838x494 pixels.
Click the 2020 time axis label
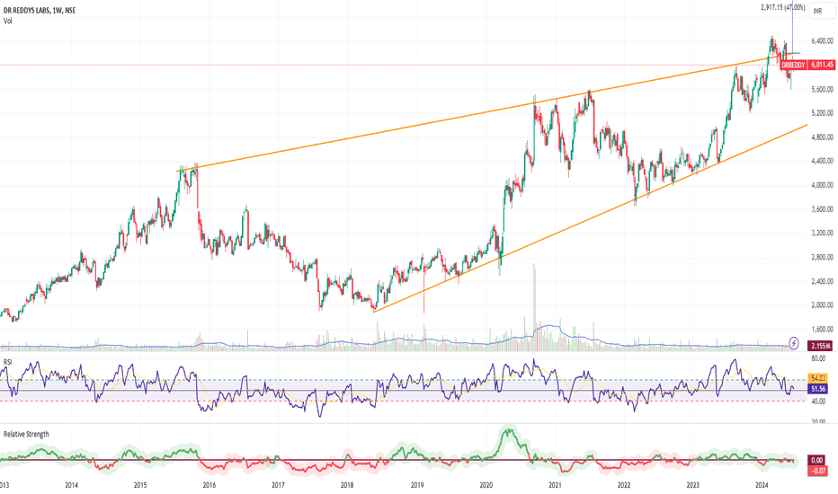[x=486, y=485]
